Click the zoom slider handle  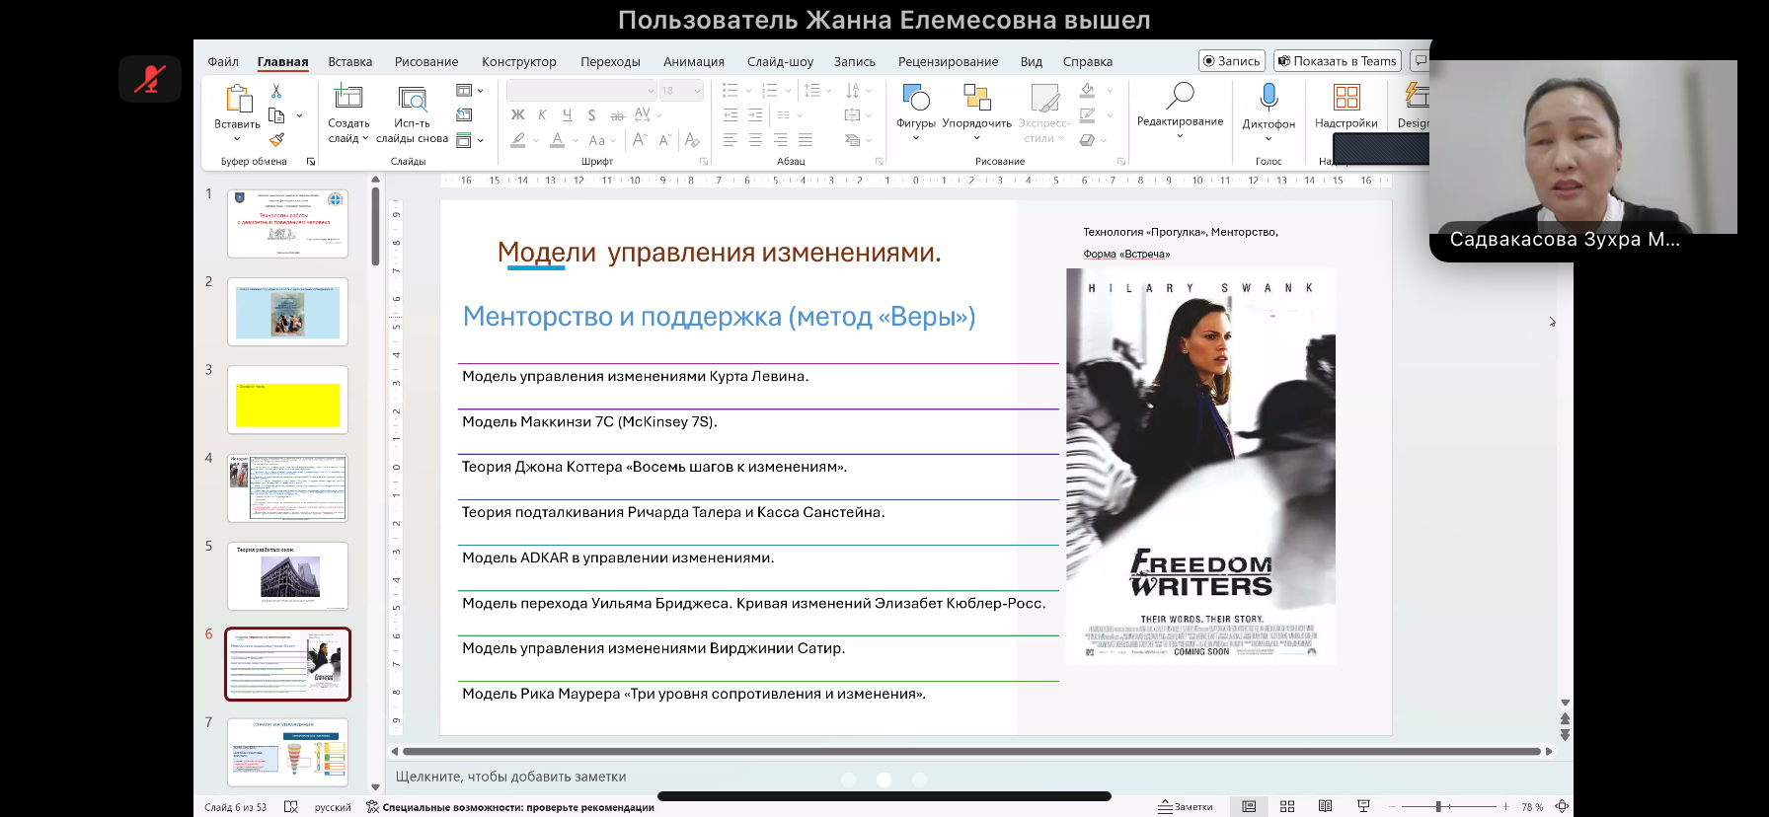pyautogui.click(x=1438, y=807)
